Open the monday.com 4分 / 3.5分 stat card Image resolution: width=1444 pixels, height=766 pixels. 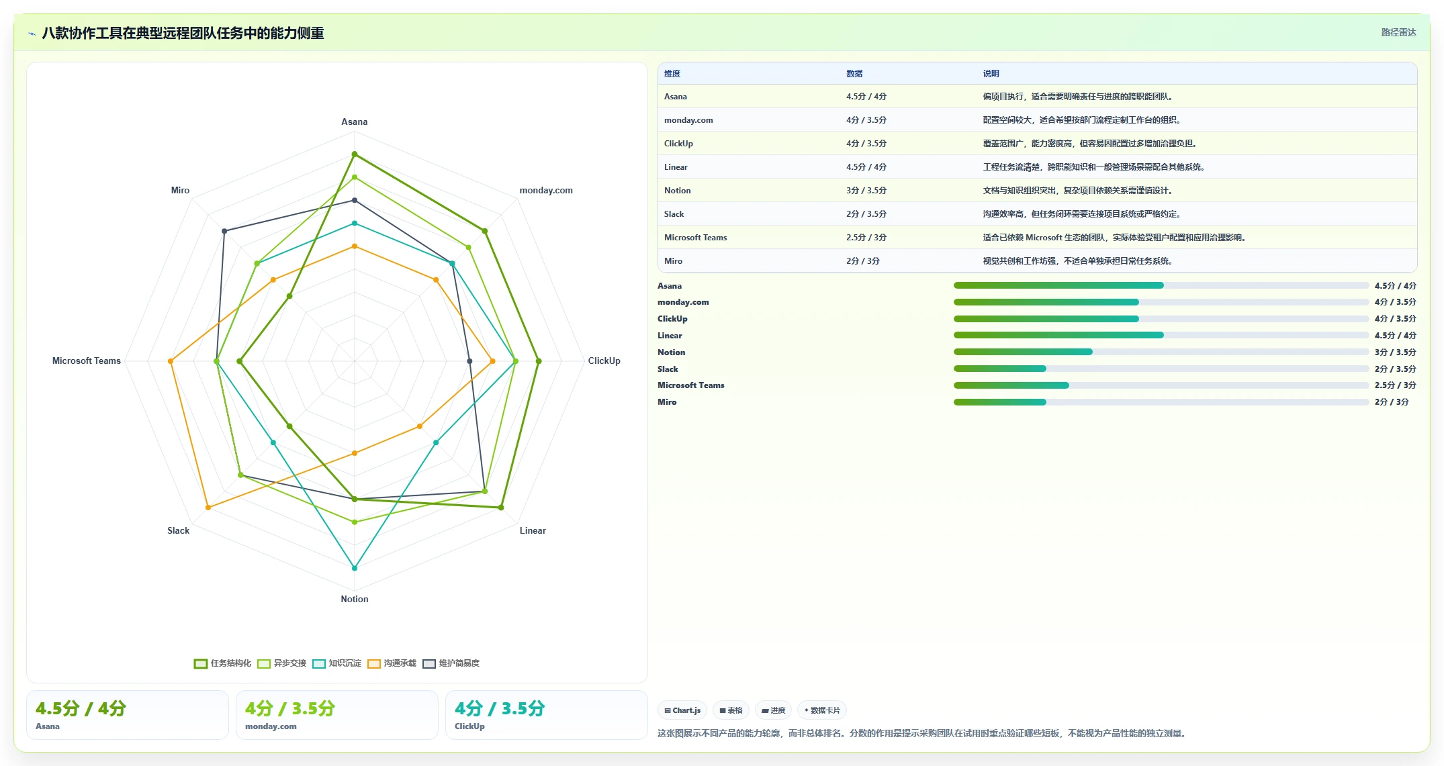click(x=337, y=715)
